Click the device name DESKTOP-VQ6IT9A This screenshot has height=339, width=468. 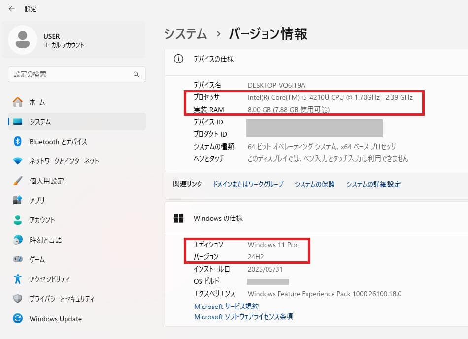(x=276, y=85)
